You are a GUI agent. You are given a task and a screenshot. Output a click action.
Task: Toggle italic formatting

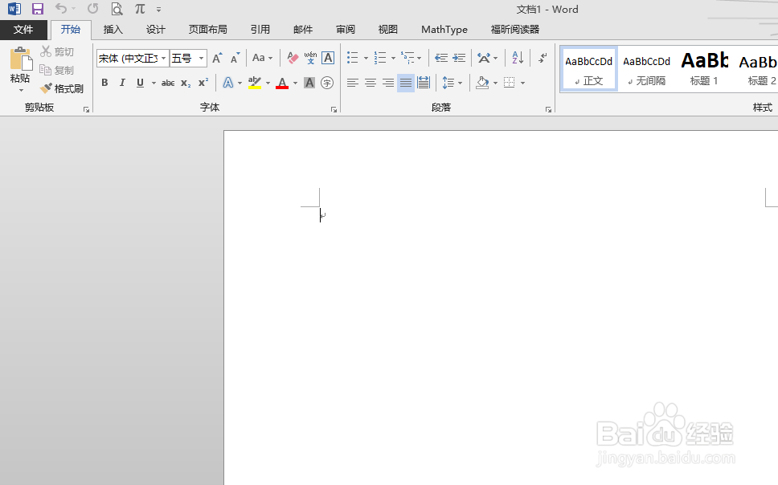click(122, 83)
